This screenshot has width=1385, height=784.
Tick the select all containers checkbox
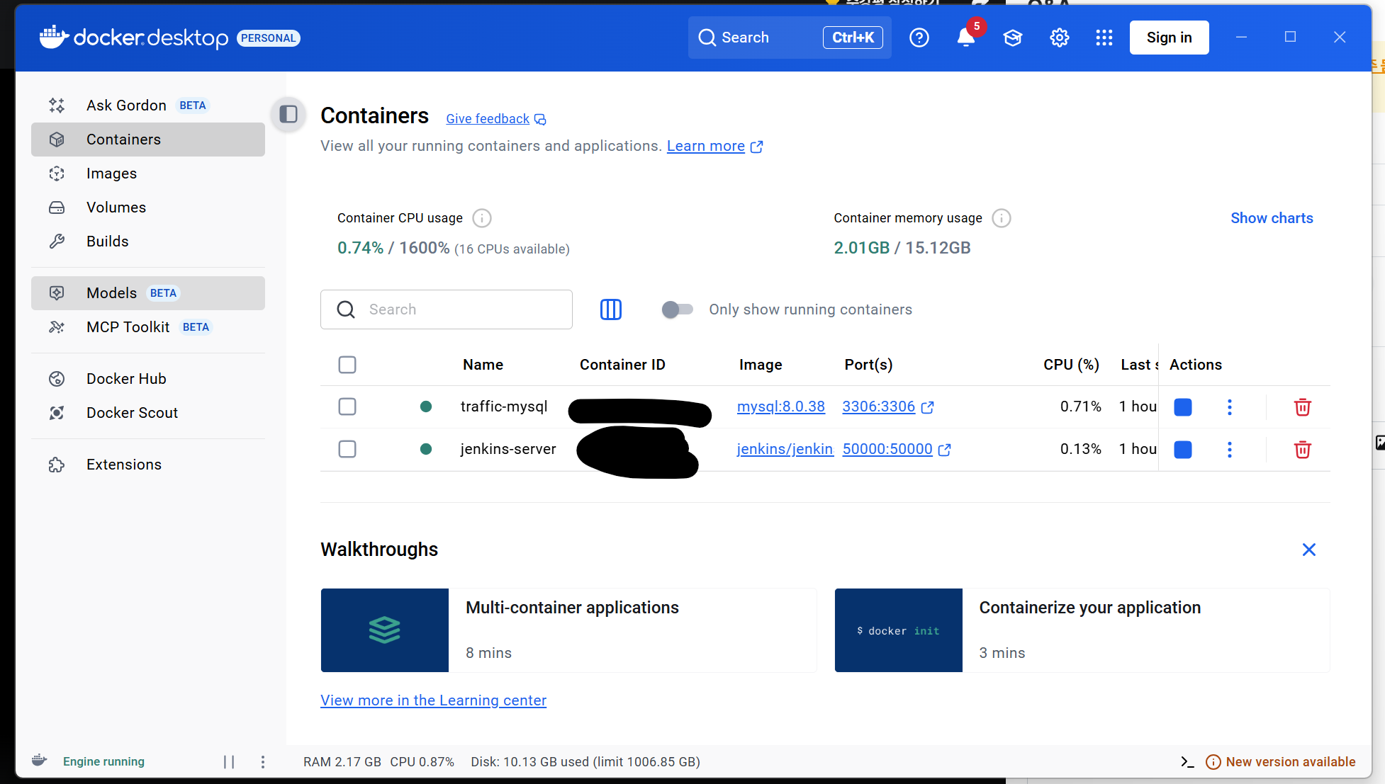point(347,365)
